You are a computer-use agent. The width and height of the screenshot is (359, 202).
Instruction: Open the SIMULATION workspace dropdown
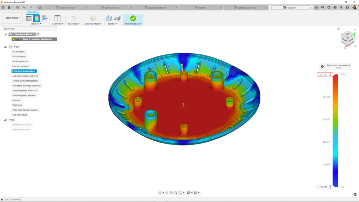(13, 18)
